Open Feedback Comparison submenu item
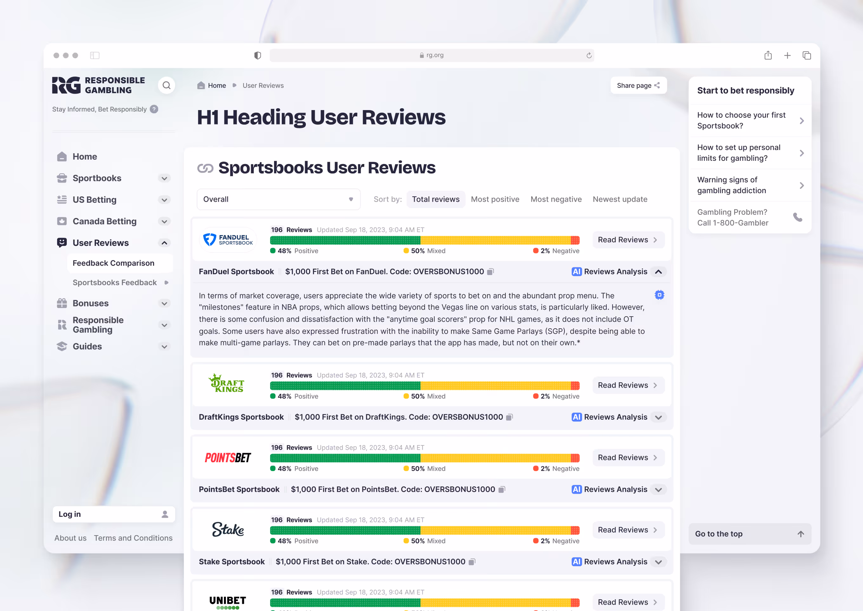The width and height of the screenshot is (863, 611). [x=113, y=263]
